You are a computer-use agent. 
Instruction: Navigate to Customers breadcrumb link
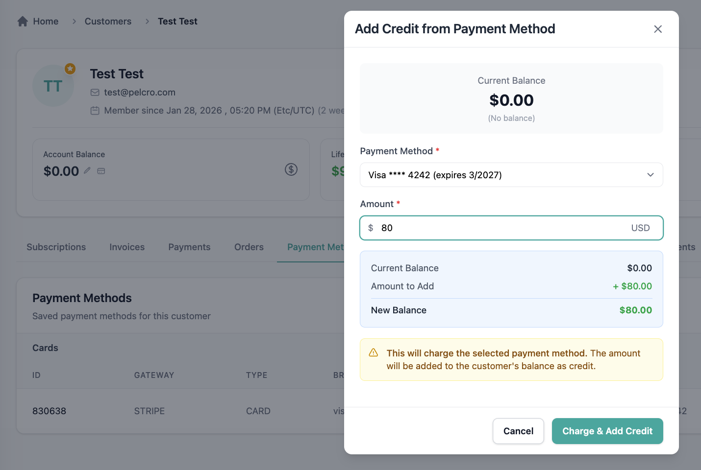point(108,22)
